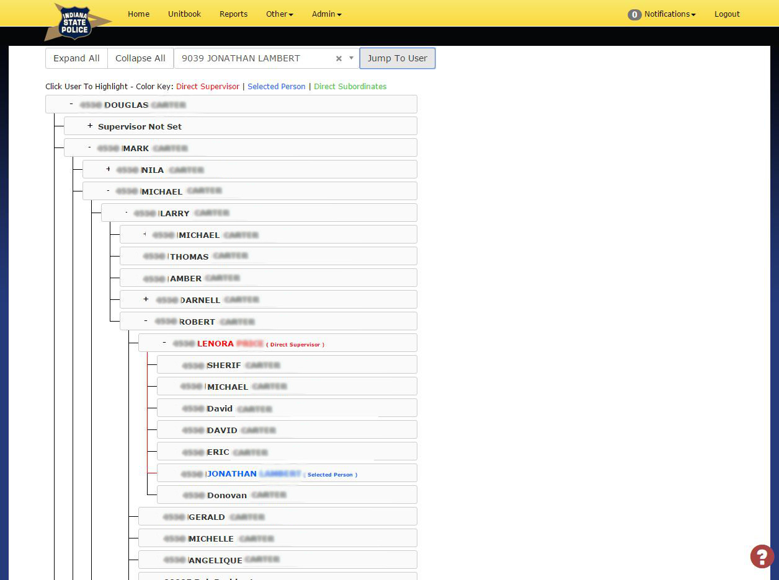The image size is (779, 580).
Task: Click the Logout link
Action: coord(727,14)
